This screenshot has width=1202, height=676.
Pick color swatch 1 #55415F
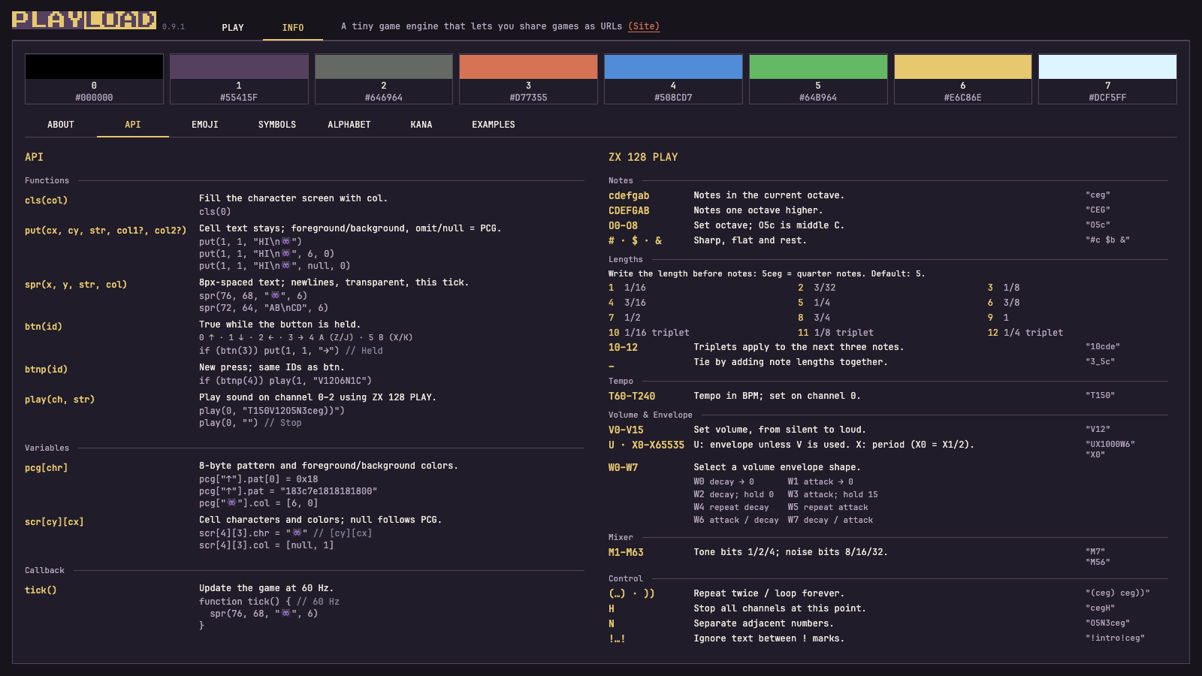(239, 79)
